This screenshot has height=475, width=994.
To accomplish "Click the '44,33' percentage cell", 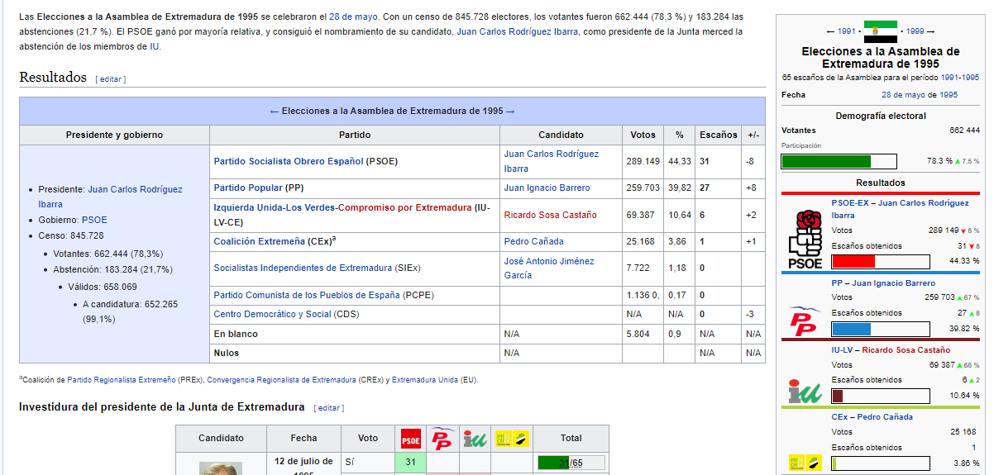I will [x=679, y=161].
